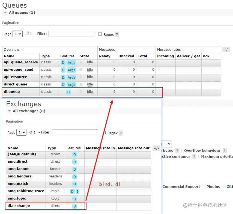This screenshot has width=233, height=214.
Task: Open the Commercial Support footer link
Action: coord(181,186)
